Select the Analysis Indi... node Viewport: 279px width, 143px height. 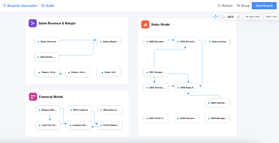point(79,125)
